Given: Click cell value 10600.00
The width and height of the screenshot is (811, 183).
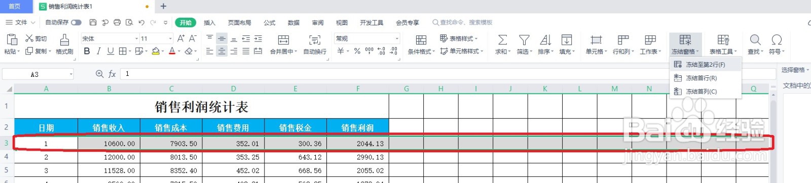Looking at the screenshot, I should 109,144.
